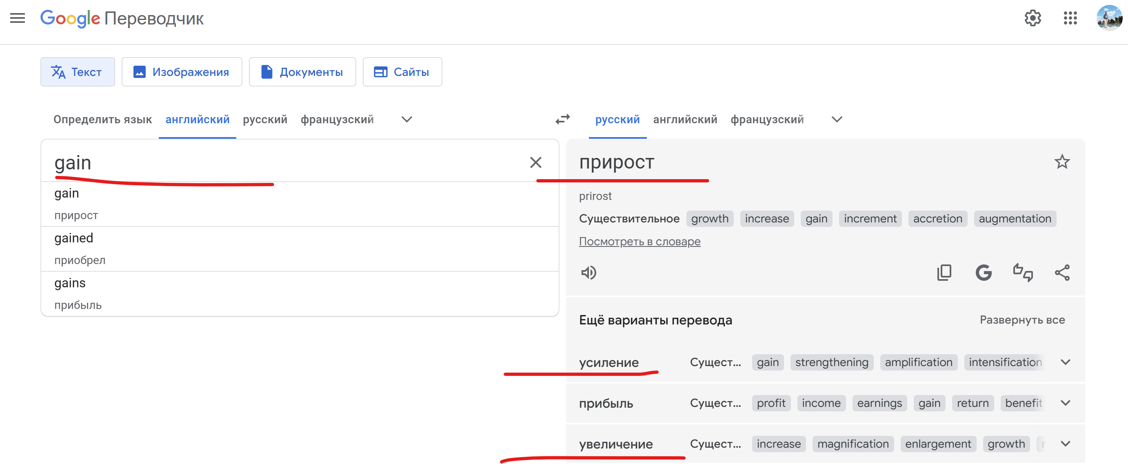Click the 'intensification' chip
Screen dimensions: 1128x464
tap(1004, 362)
